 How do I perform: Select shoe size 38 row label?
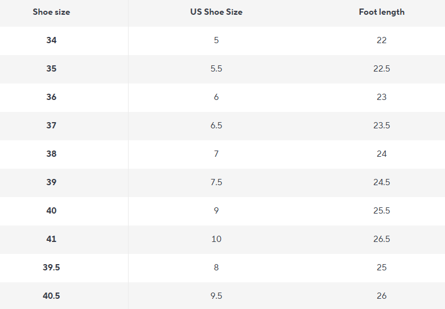pyautogui.click(x=51, y=154)
